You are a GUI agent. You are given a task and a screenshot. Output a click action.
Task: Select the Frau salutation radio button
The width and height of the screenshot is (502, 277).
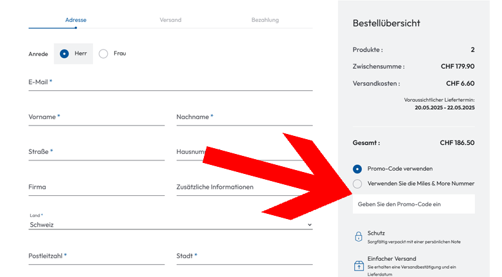click(103, 53)
